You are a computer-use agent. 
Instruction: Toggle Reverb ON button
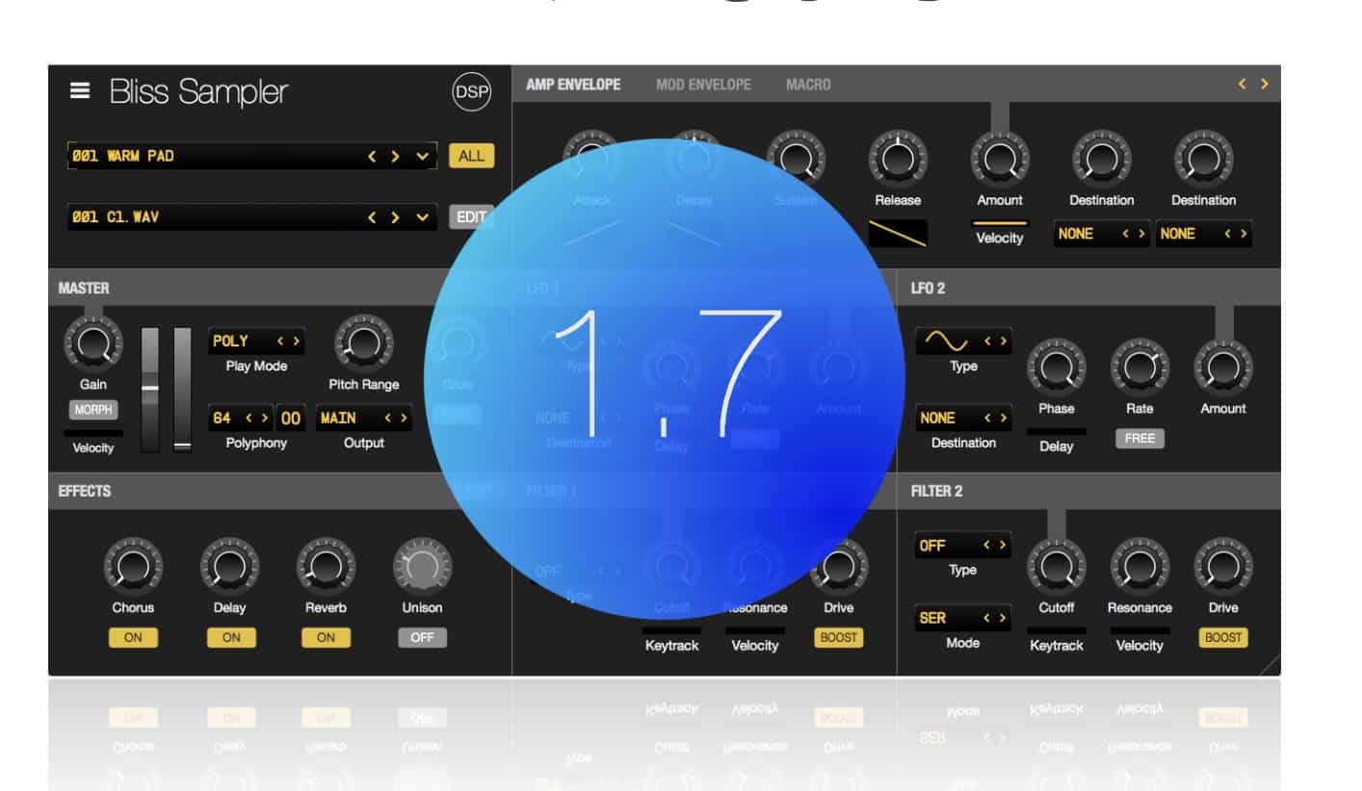tap(326, 637)
